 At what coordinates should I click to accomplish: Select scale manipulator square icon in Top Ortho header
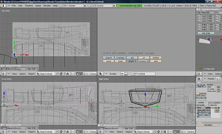88,74
